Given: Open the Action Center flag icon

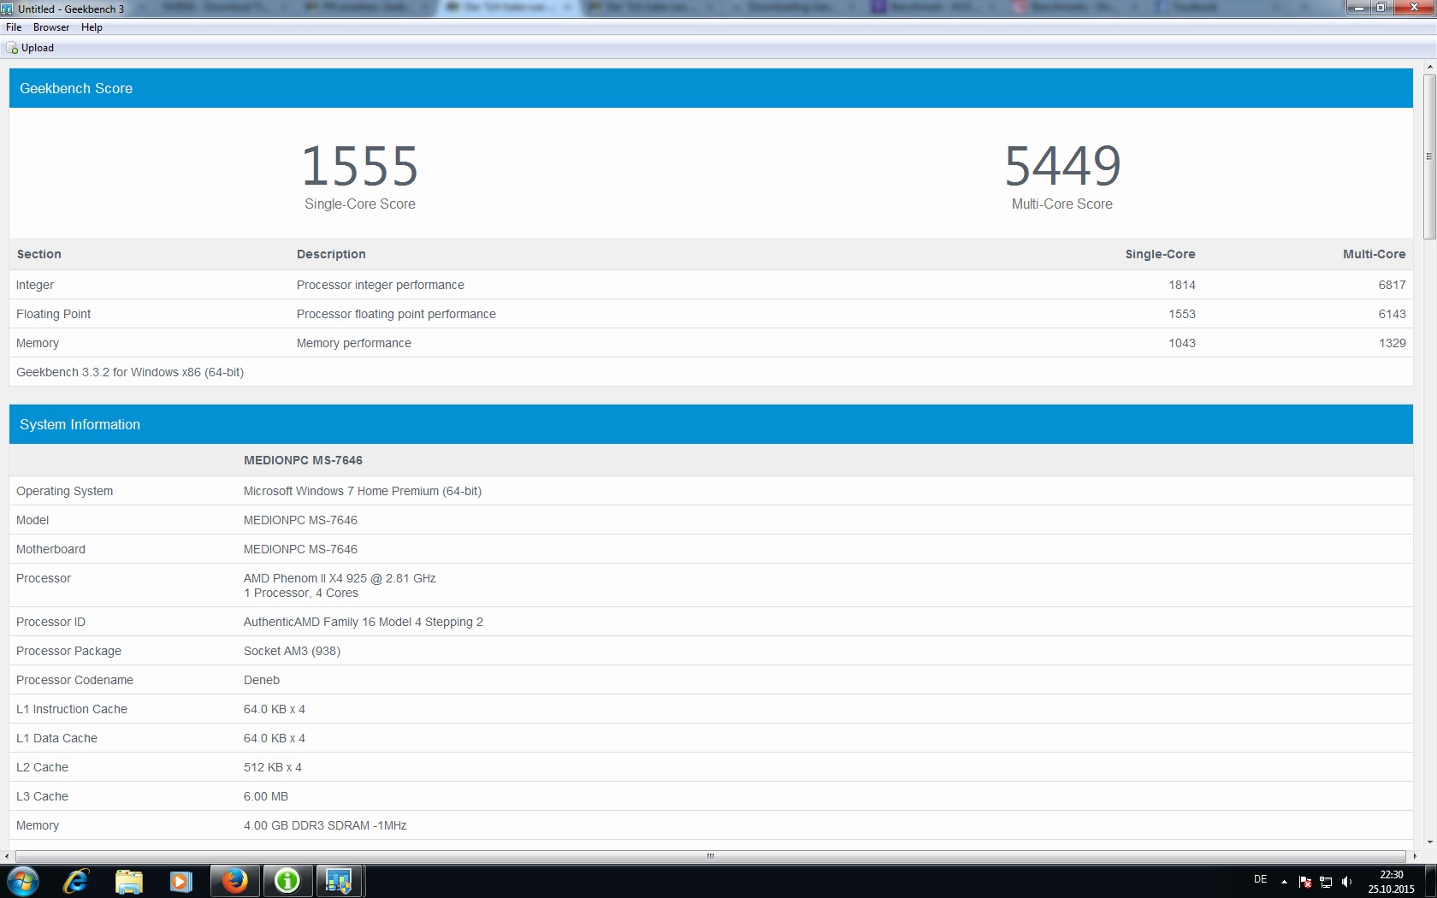Looking at the screenshot, I should [1305, 882].
